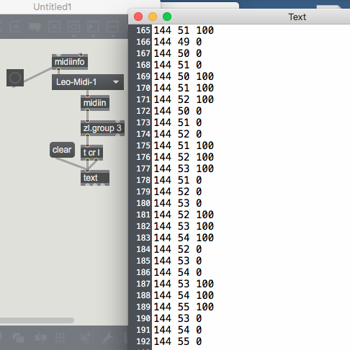Click the patcher's horizontal scrollbar
Screen dimensions: 350x350
37,320
